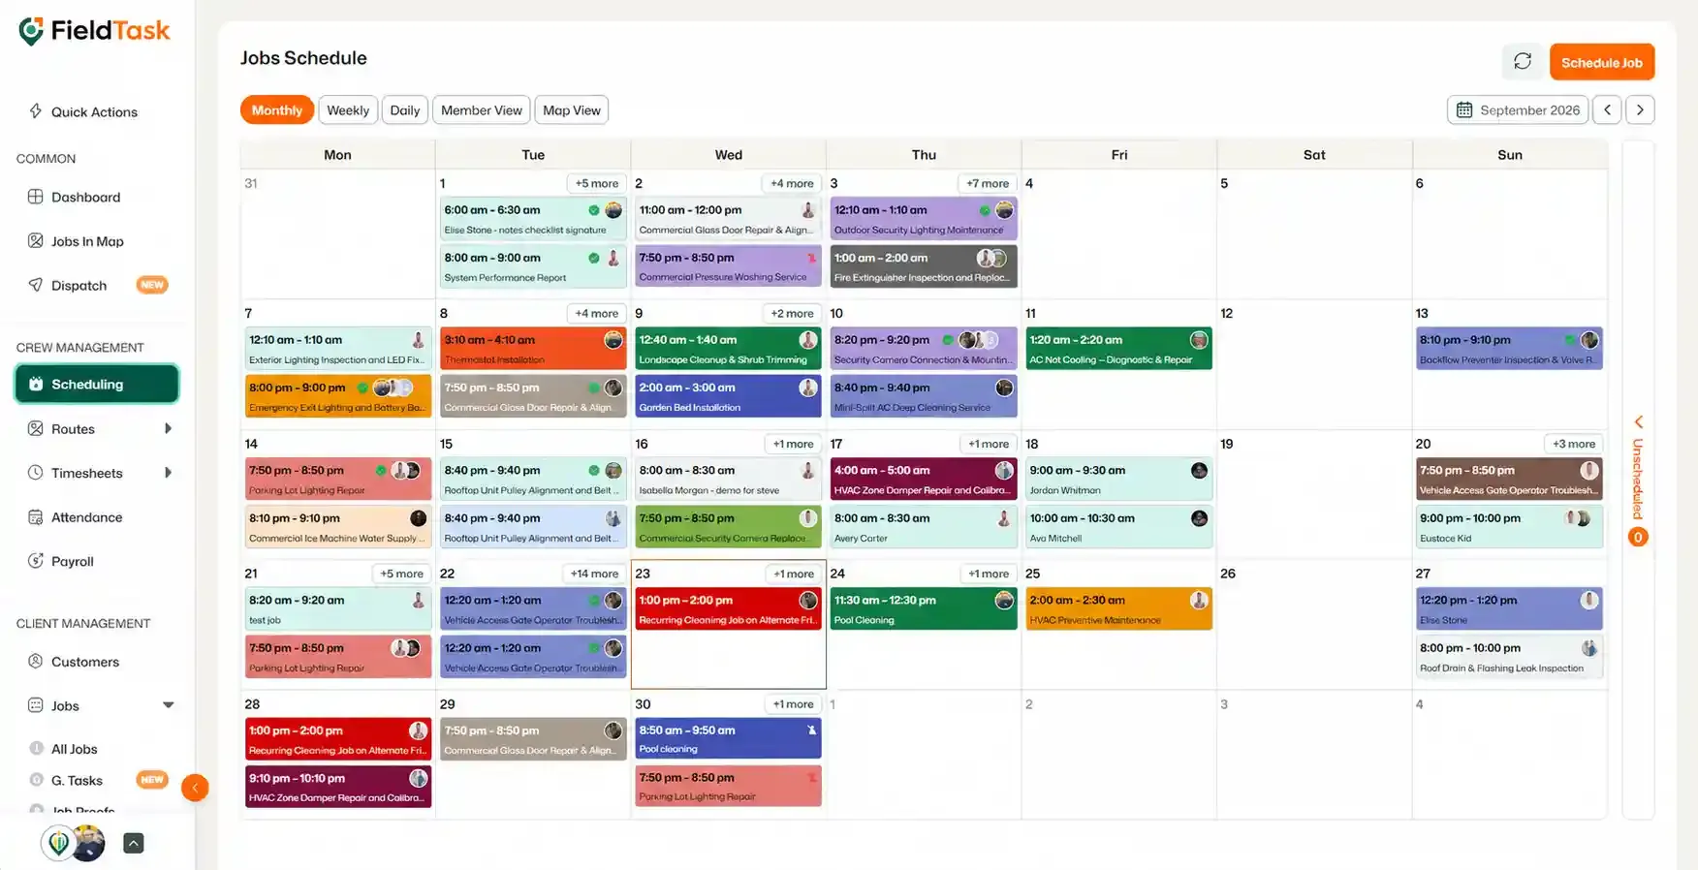Open the Dashboard page
The image size is (1698, 870).
pos(85,197)
